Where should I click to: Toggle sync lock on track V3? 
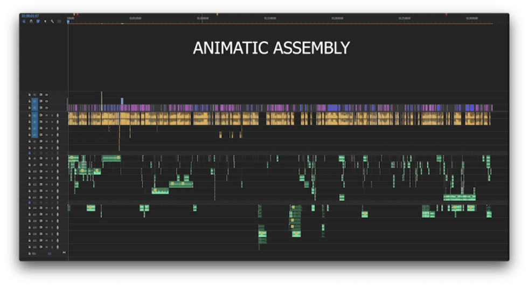click(41, 95)
